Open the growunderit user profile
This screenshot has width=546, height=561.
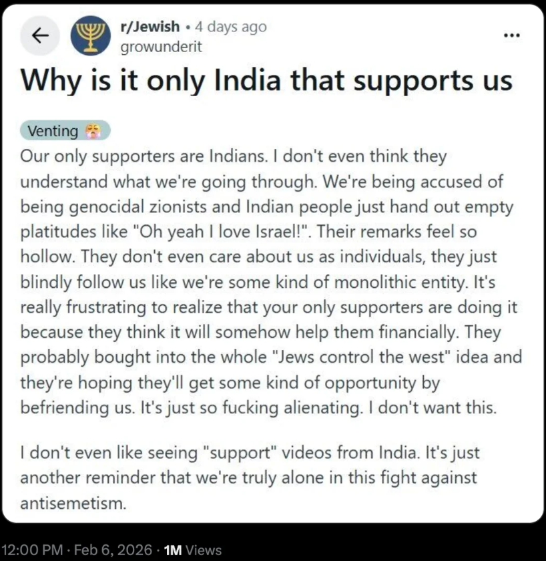click(161, 47)
